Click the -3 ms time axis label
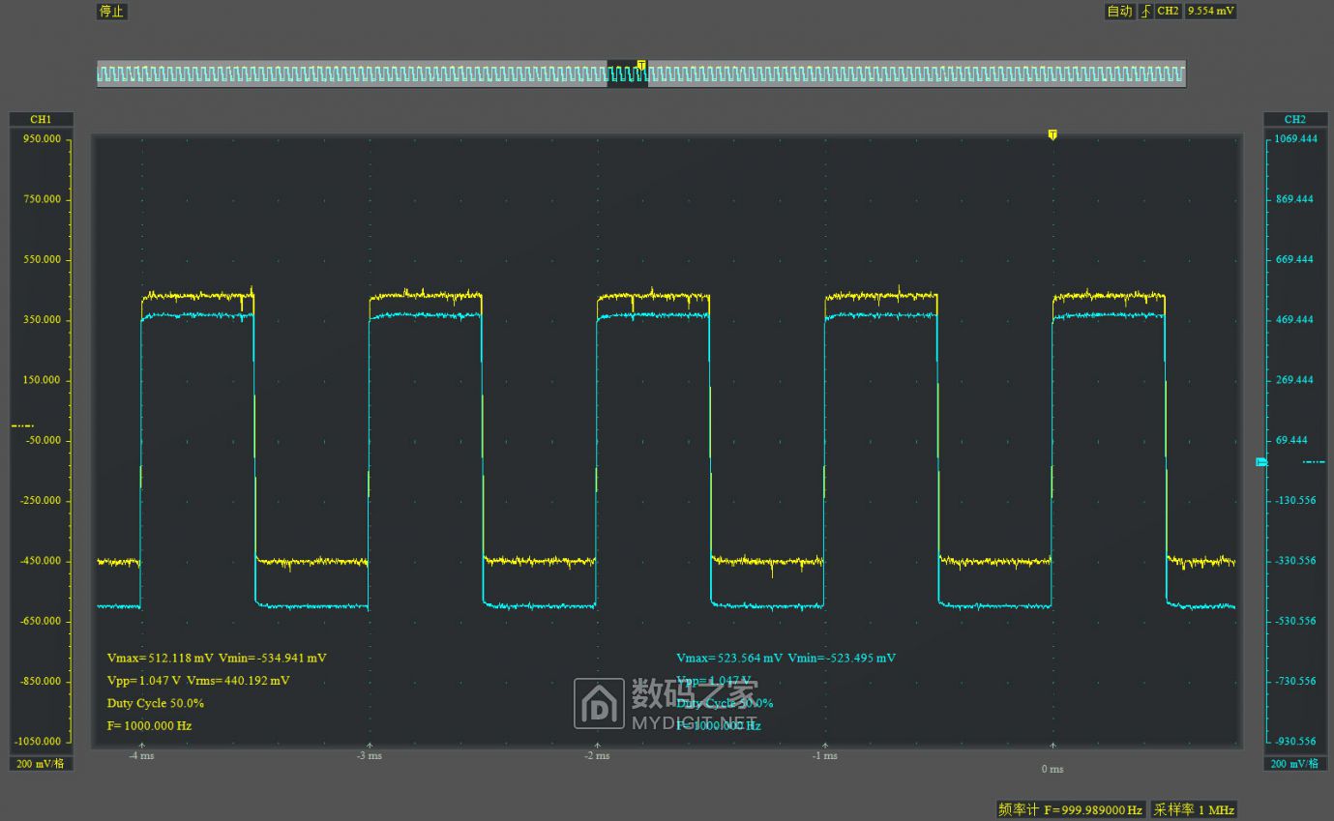 pyautogui.click(x=369, y=755)
